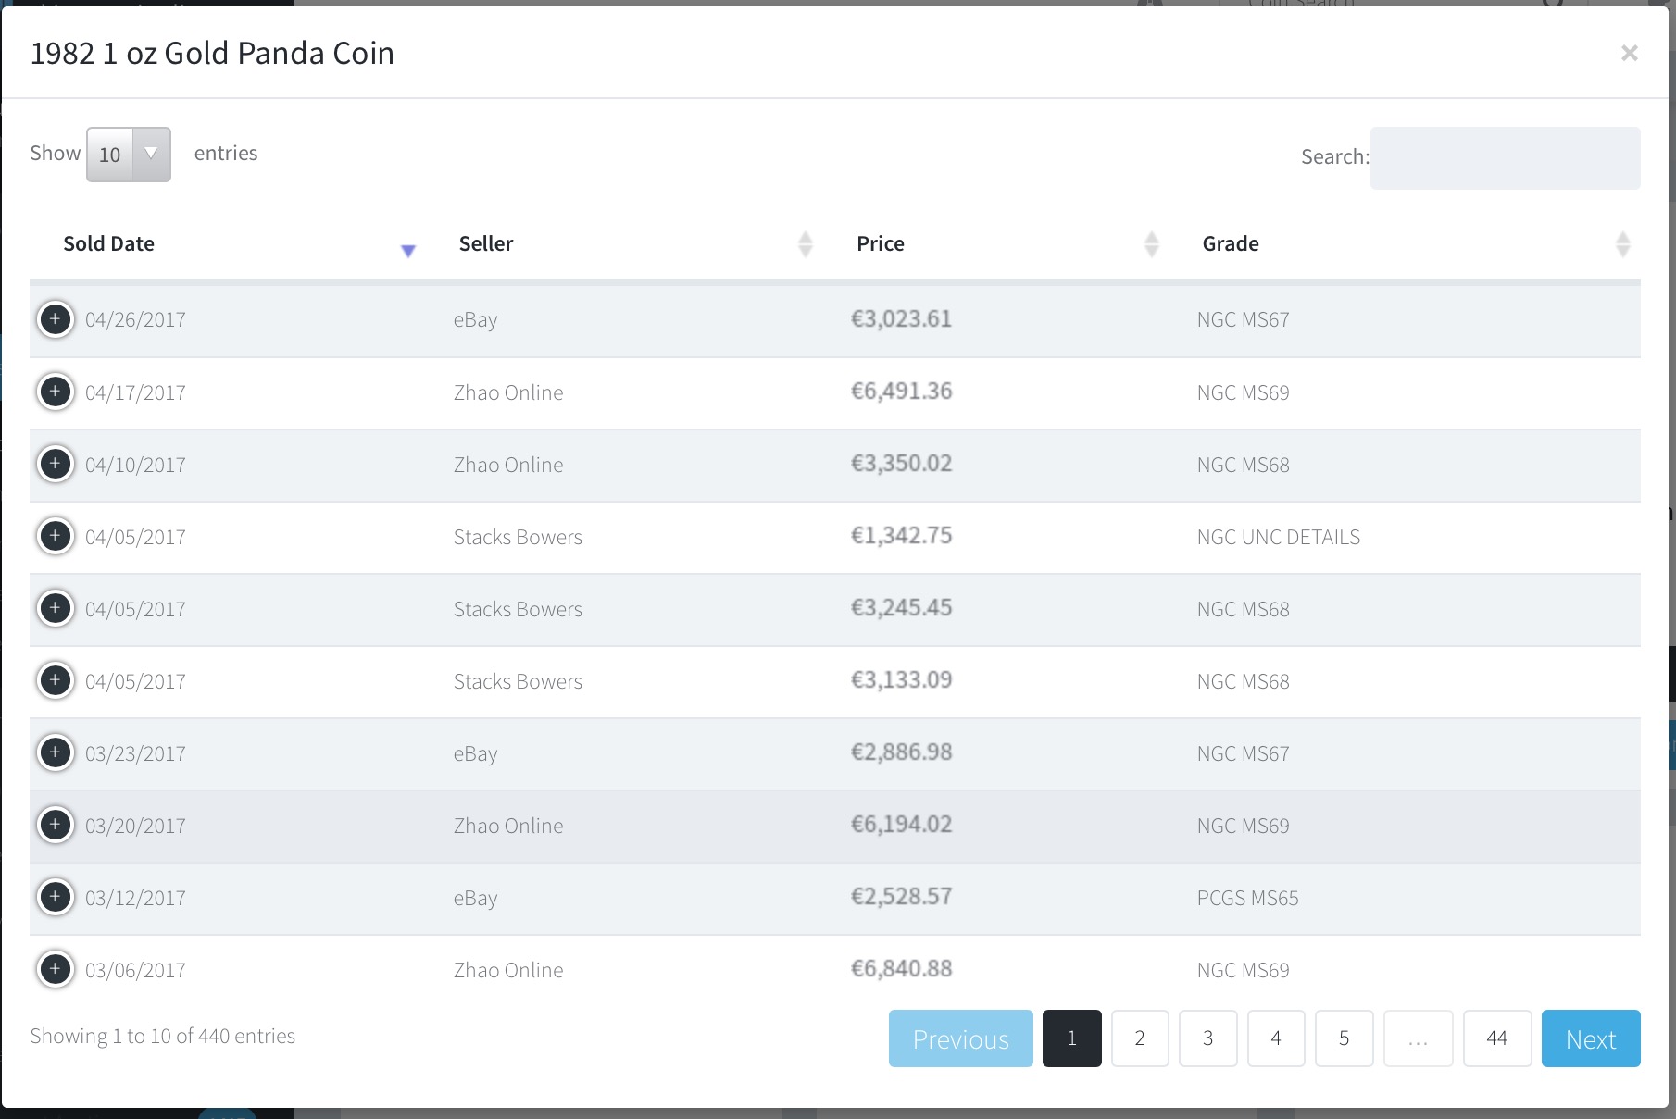
Task: Open details for the 04/10/2017 sale
Action: tap(56, 464)
